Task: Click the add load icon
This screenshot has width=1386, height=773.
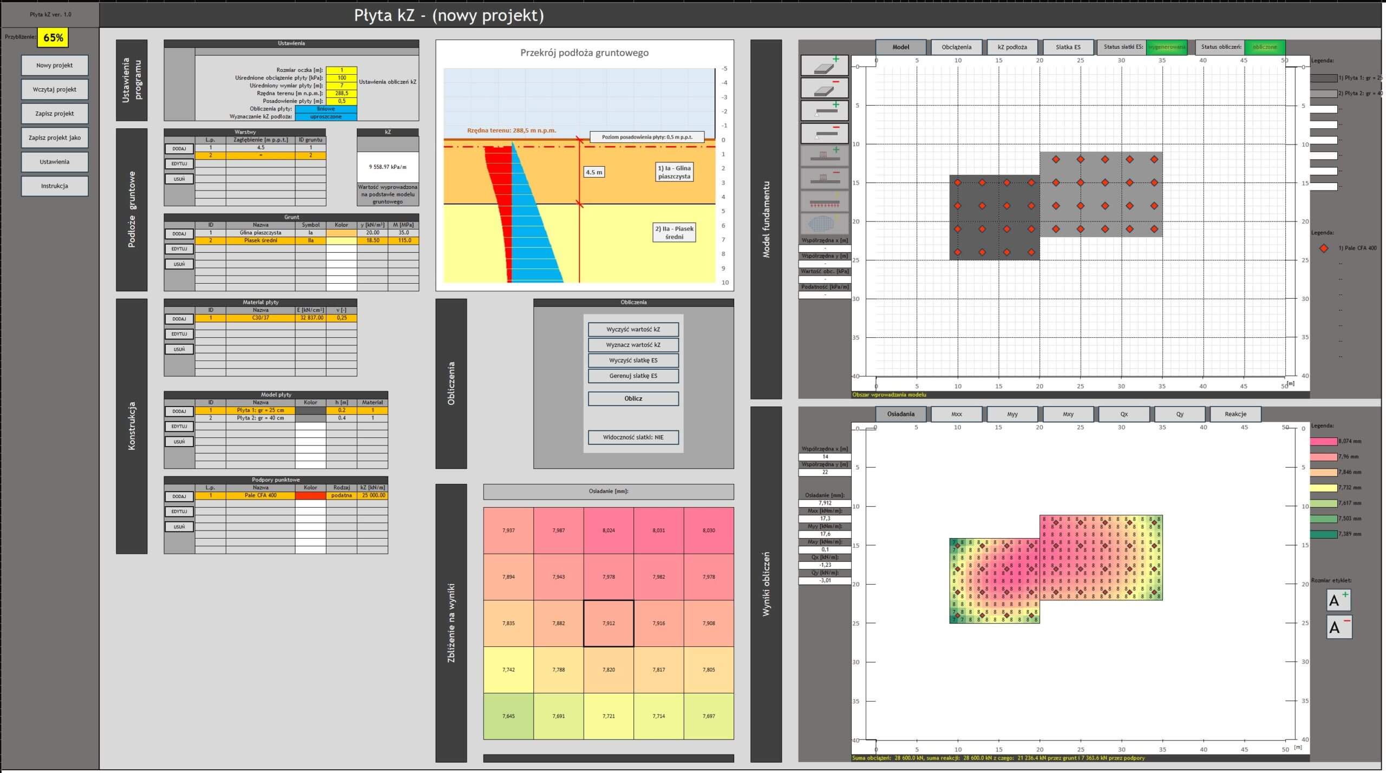Action: coord(824,156)
